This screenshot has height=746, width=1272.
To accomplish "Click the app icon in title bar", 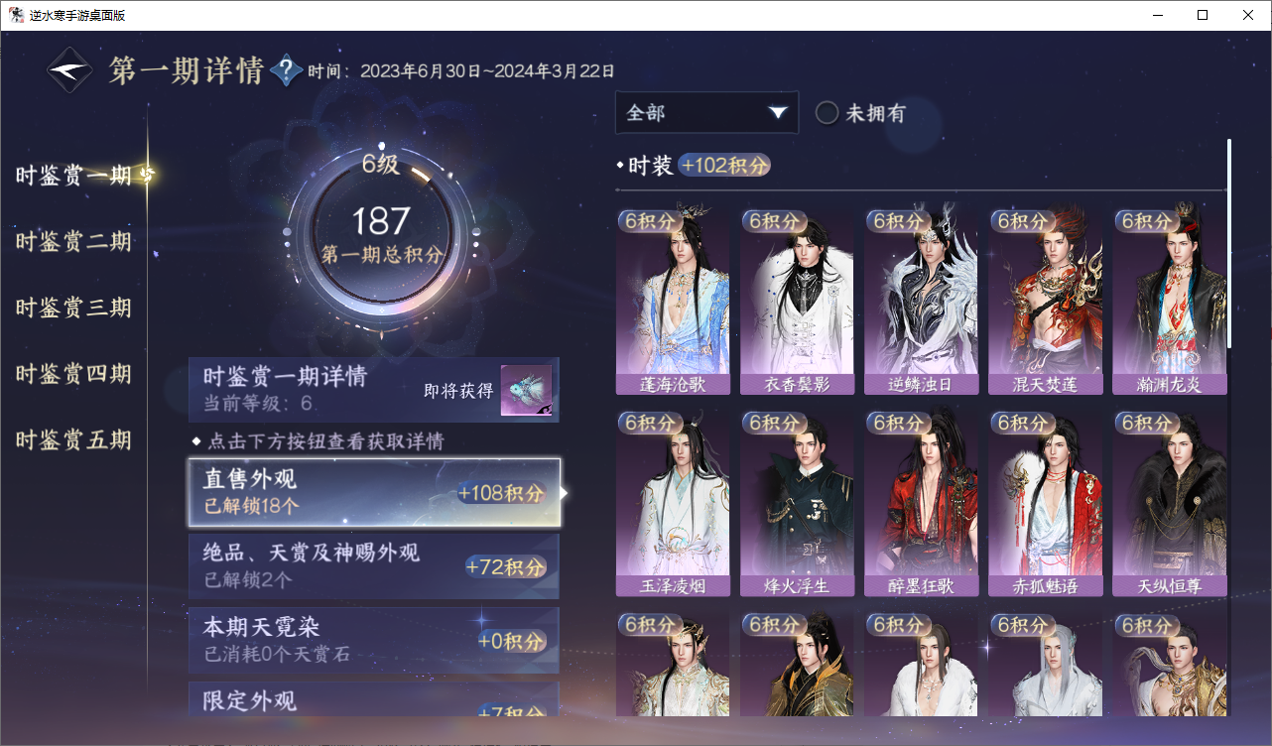I will pos(16,15).
